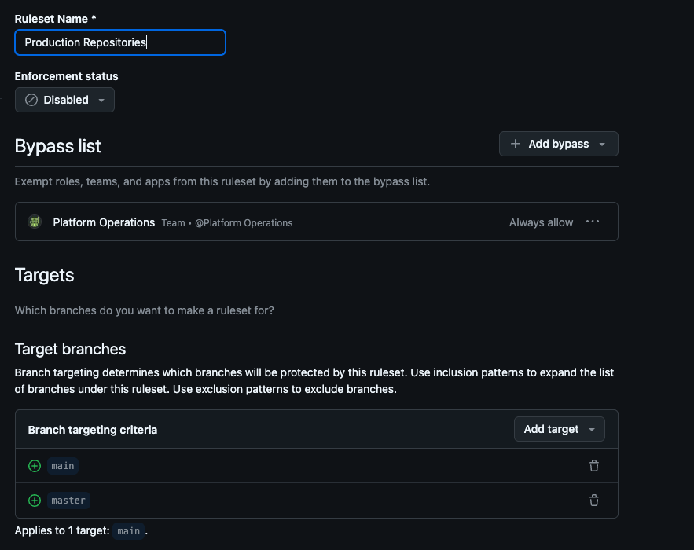This screenshot has height=550, width=694.
Task: Click the Ruleset Name input field
Action: point(119,42)
